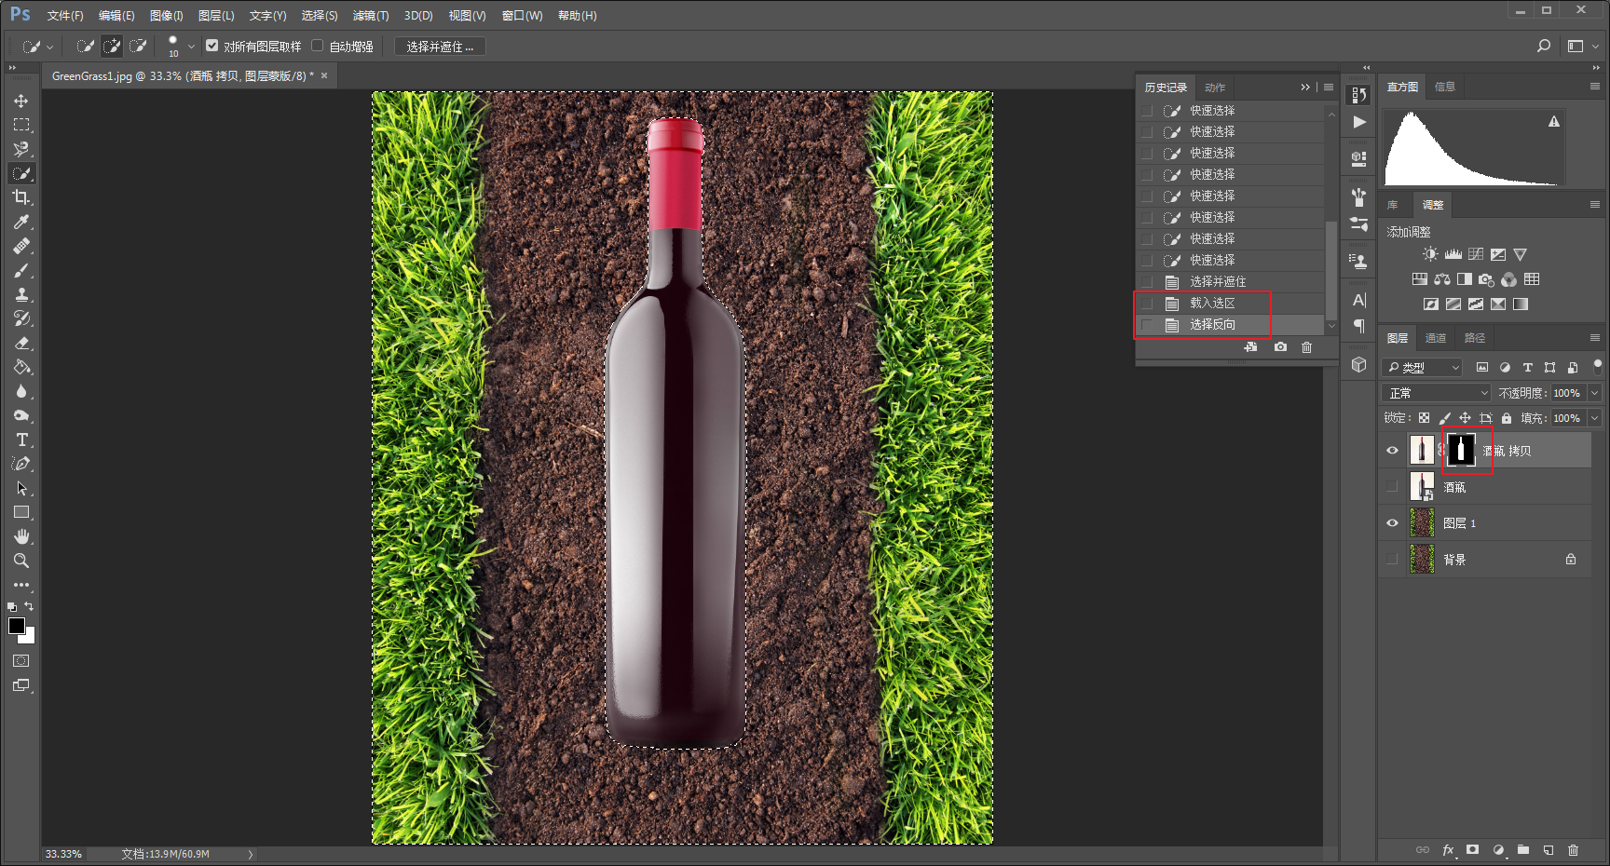
Task: Add an Invert adjustment
Action: (1430, 304)
